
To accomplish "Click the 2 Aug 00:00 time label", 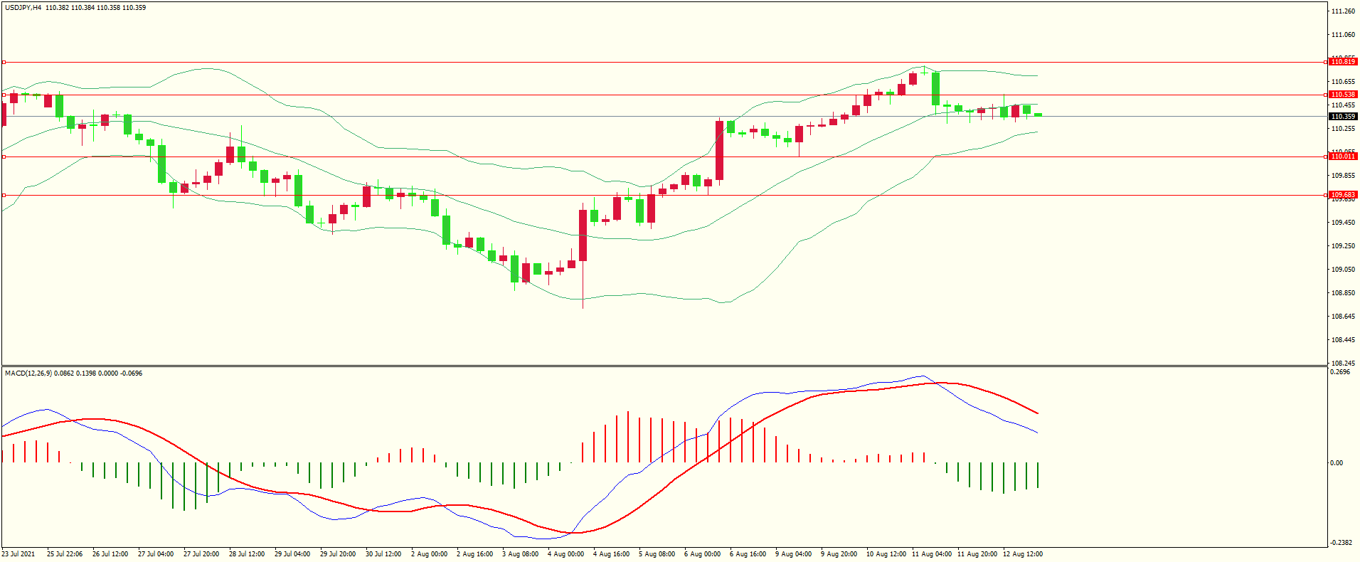I will pos(429,554).
